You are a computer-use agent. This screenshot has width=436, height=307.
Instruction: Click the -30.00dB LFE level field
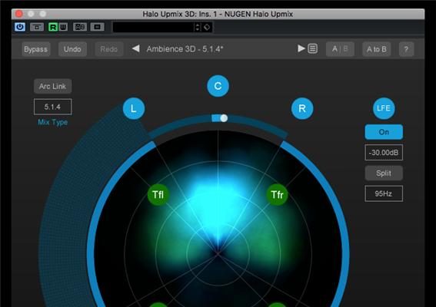(384, 153)
